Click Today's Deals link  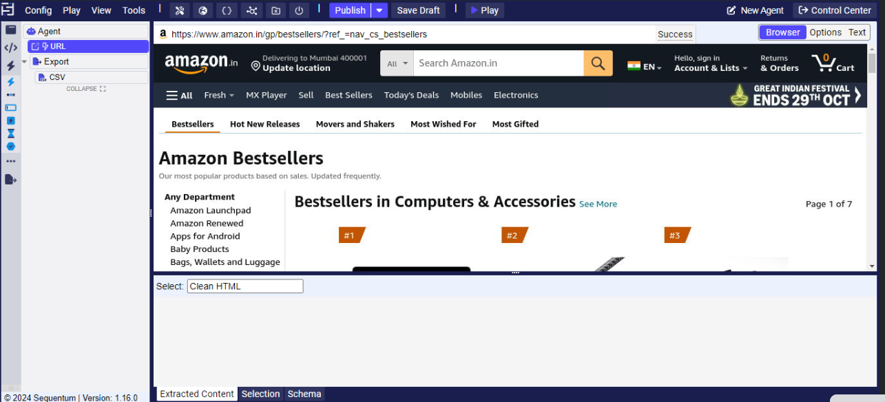point(411,95)
